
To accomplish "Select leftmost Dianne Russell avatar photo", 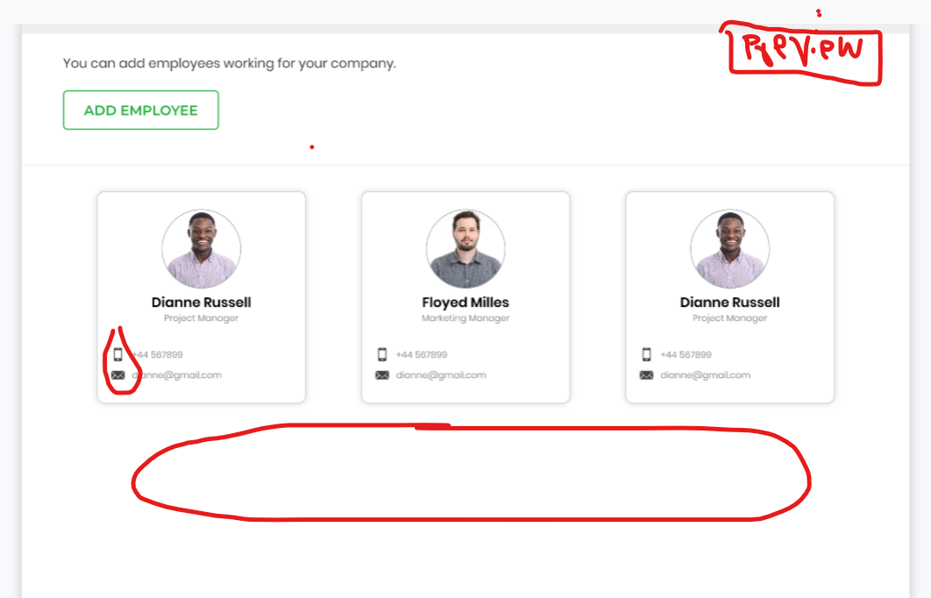I will pyautogui.click(x=201, y=249).
